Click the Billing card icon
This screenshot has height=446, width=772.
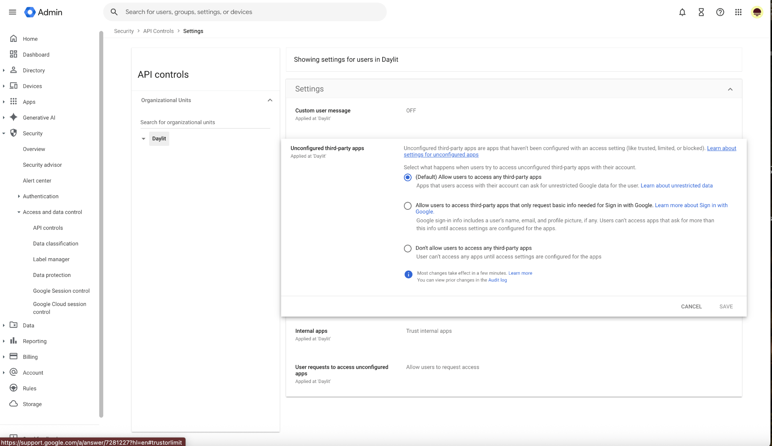[x=14, y=356]
